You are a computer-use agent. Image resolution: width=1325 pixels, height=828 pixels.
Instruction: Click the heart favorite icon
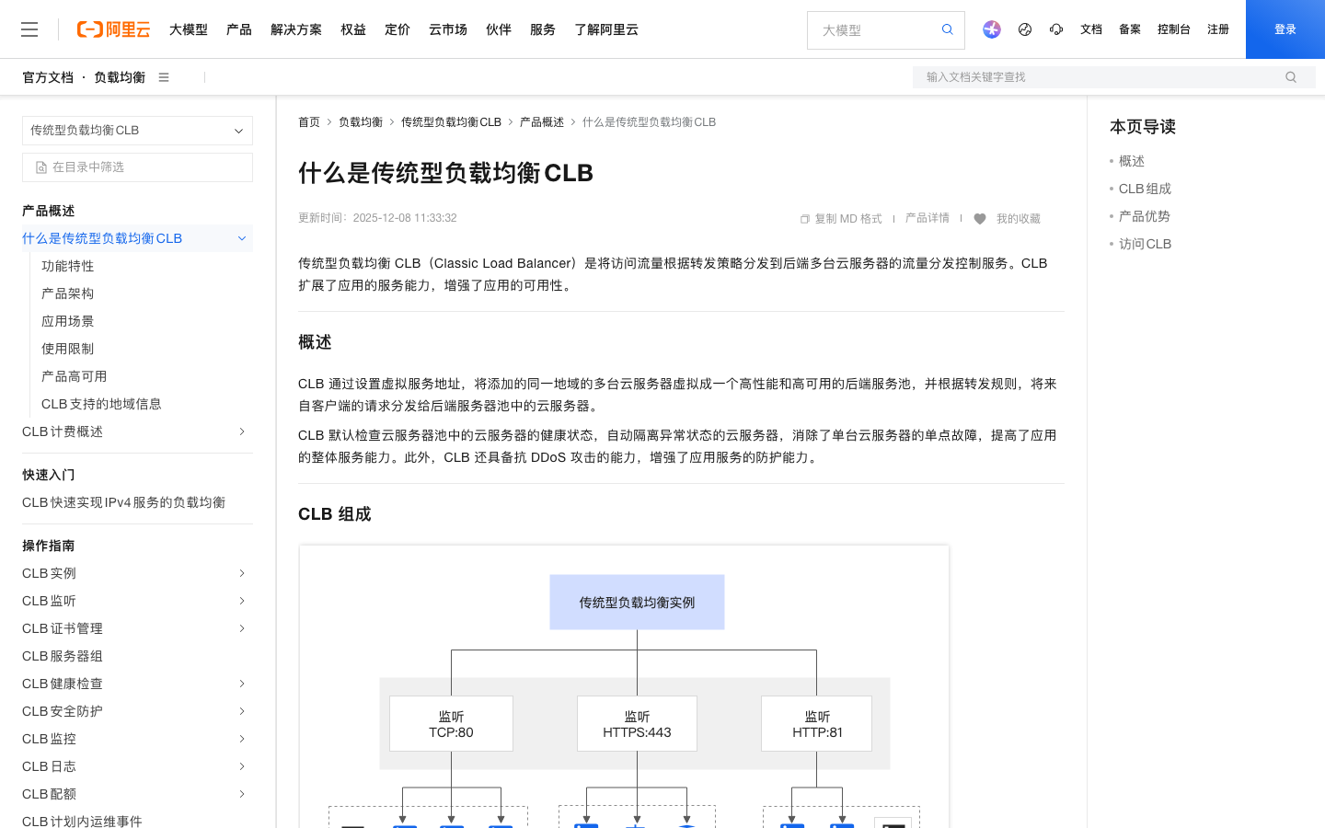980,219
